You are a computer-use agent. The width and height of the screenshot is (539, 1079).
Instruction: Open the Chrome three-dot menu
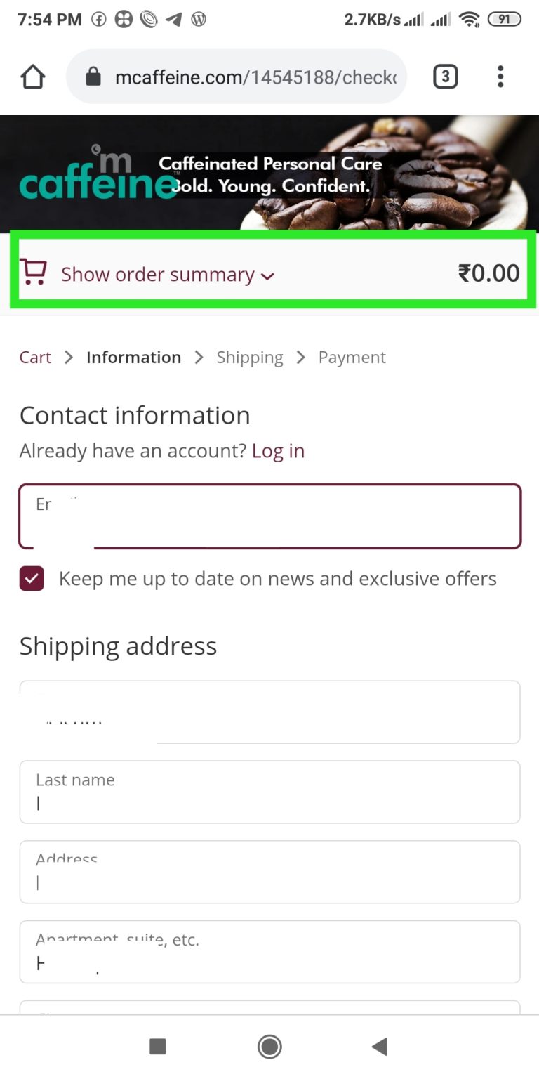[500, 77]
